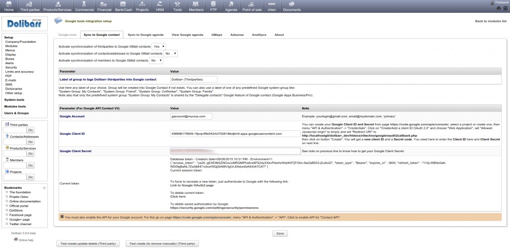
Task: Open members synchronization dropdown
Action: coord(156,60)
